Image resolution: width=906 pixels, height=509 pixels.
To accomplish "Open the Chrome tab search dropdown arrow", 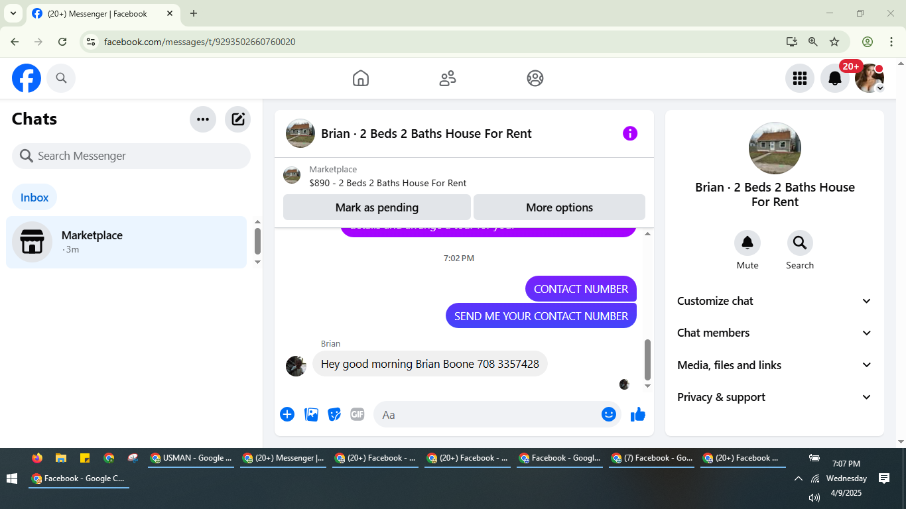I will coord(13,13).
